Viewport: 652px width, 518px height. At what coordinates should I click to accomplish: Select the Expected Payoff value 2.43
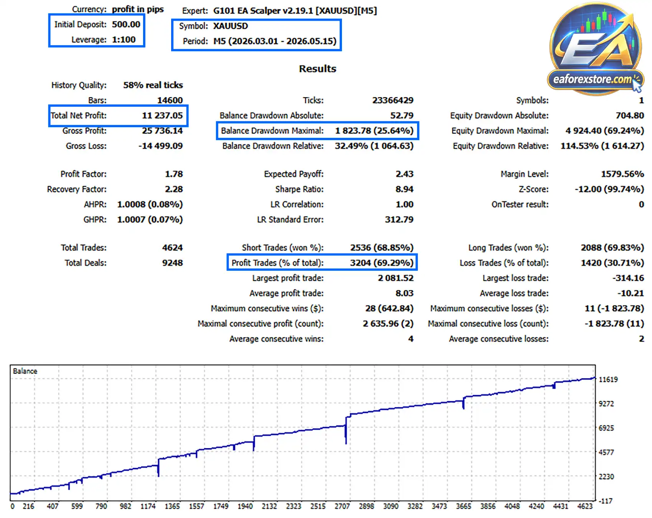click(404, 174)
